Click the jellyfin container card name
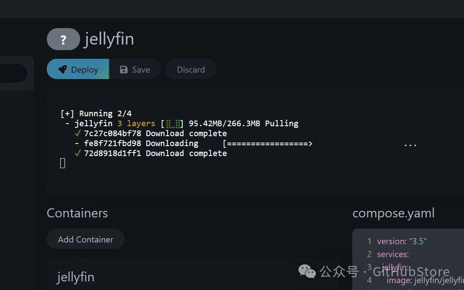Viewport: 464px width, 290px height. click(75, 277)
